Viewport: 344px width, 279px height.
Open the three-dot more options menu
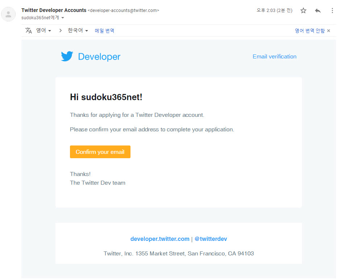[x=332, y=11]
